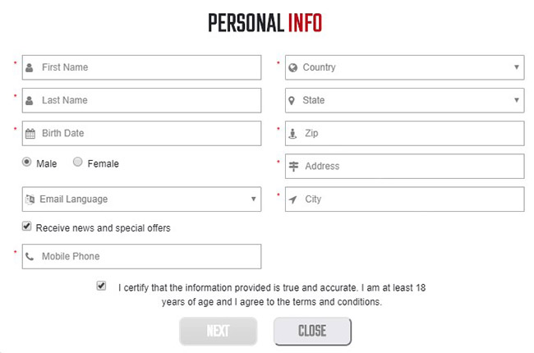This screenshot has height=353, width=534.
Task: Uncheck Receive news and special offers
Action: click(x=27, y=227)
